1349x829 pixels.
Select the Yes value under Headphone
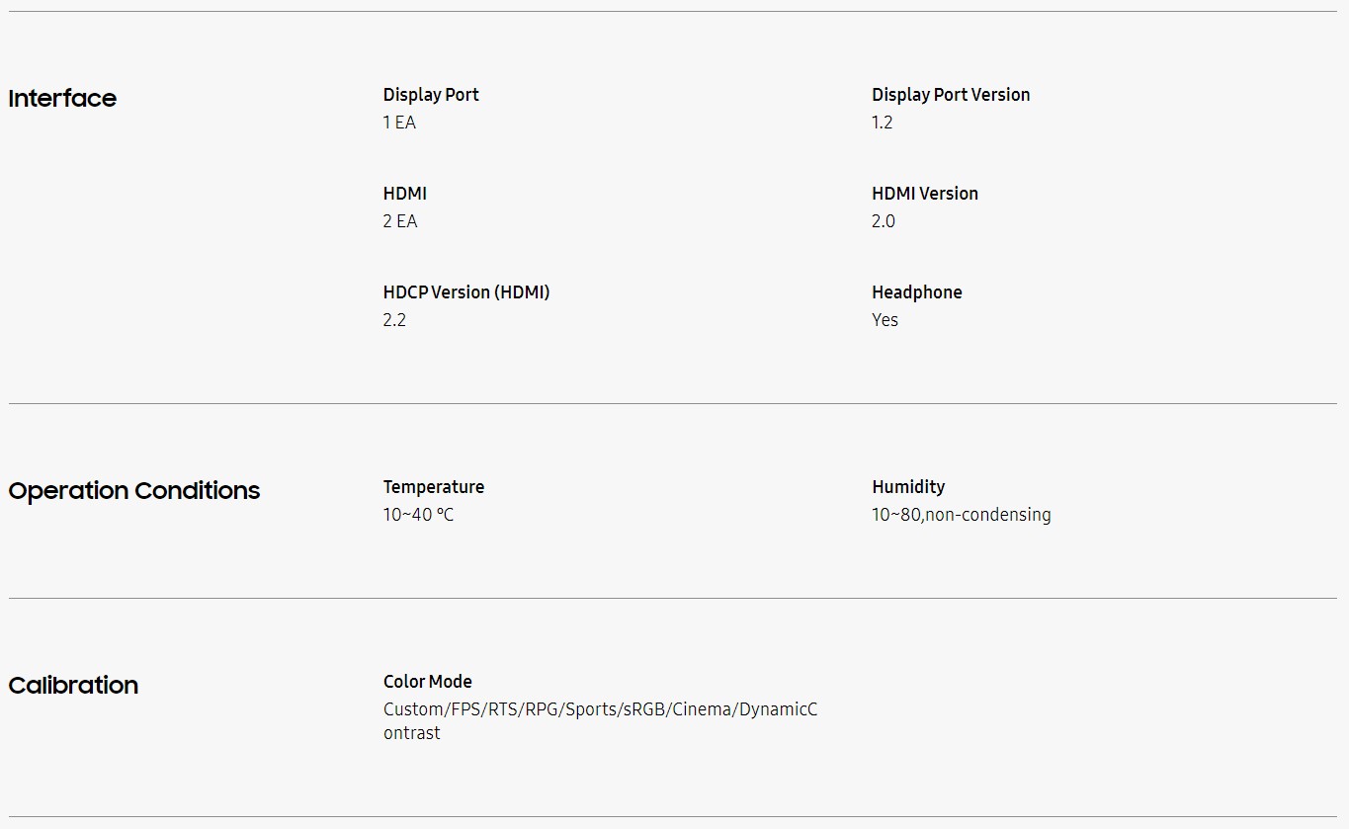pos(885,320)
